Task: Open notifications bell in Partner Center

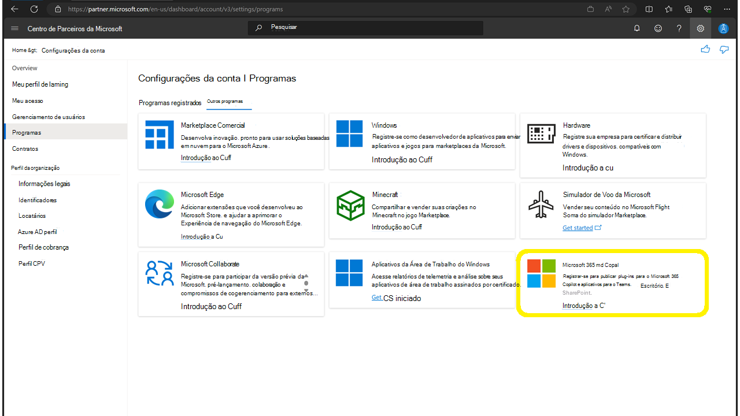Action: point(637,28)
